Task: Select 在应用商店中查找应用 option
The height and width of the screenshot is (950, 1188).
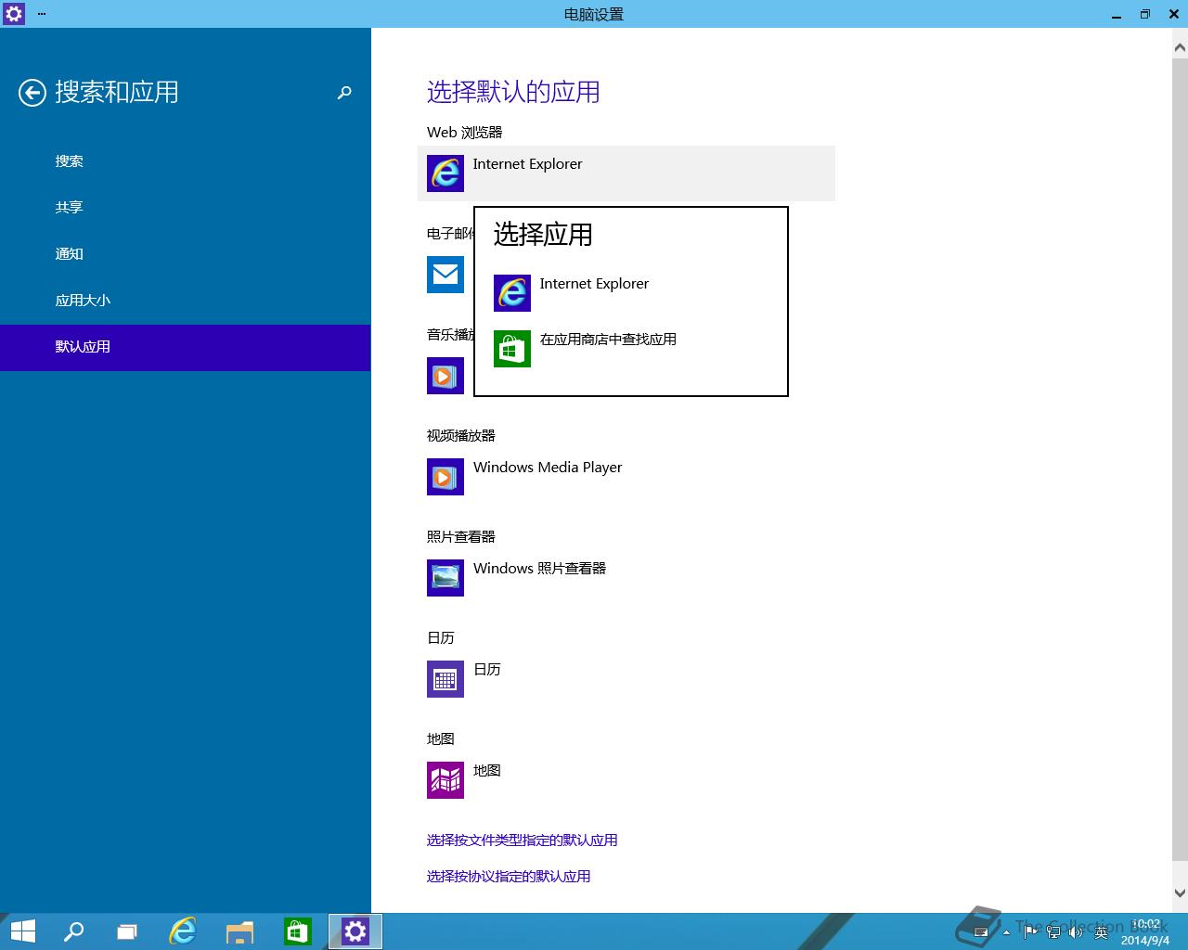Action: pyautogui.click(x=608, y=340)
